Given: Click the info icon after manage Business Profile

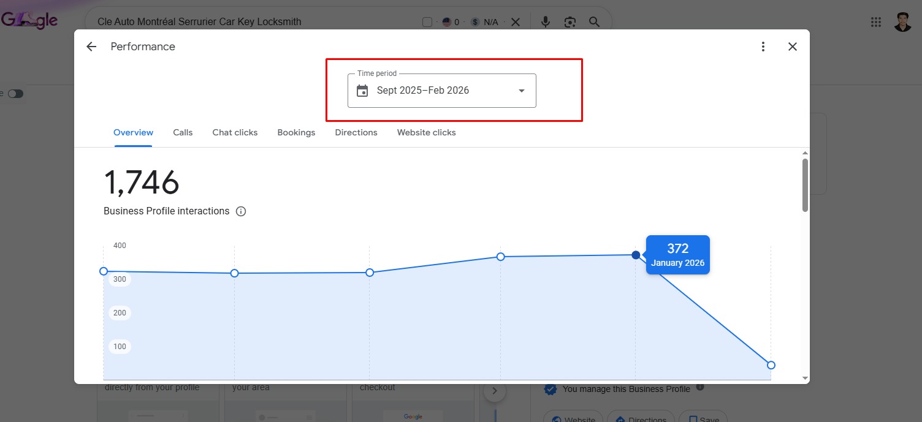Looking at the screenshot, I should (700, 387).
